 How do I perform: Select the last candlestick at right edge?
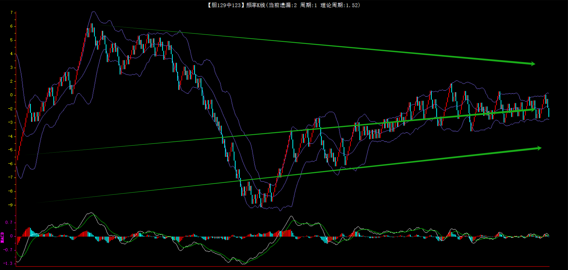[549, 112]
